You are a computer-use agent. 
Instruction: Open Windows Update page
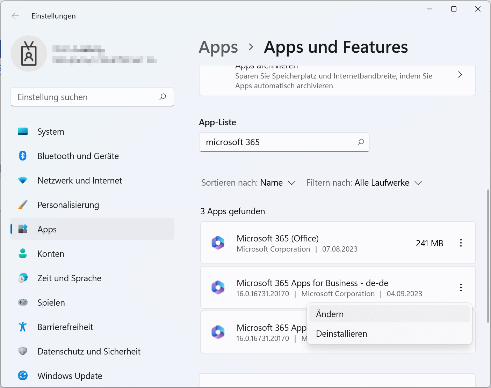click(93, 376)
